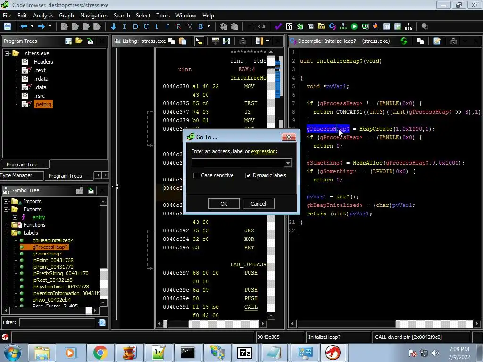Screen dimensions: 483x362
Task: Go forward to next location arrow
Action: pos(42,26)
